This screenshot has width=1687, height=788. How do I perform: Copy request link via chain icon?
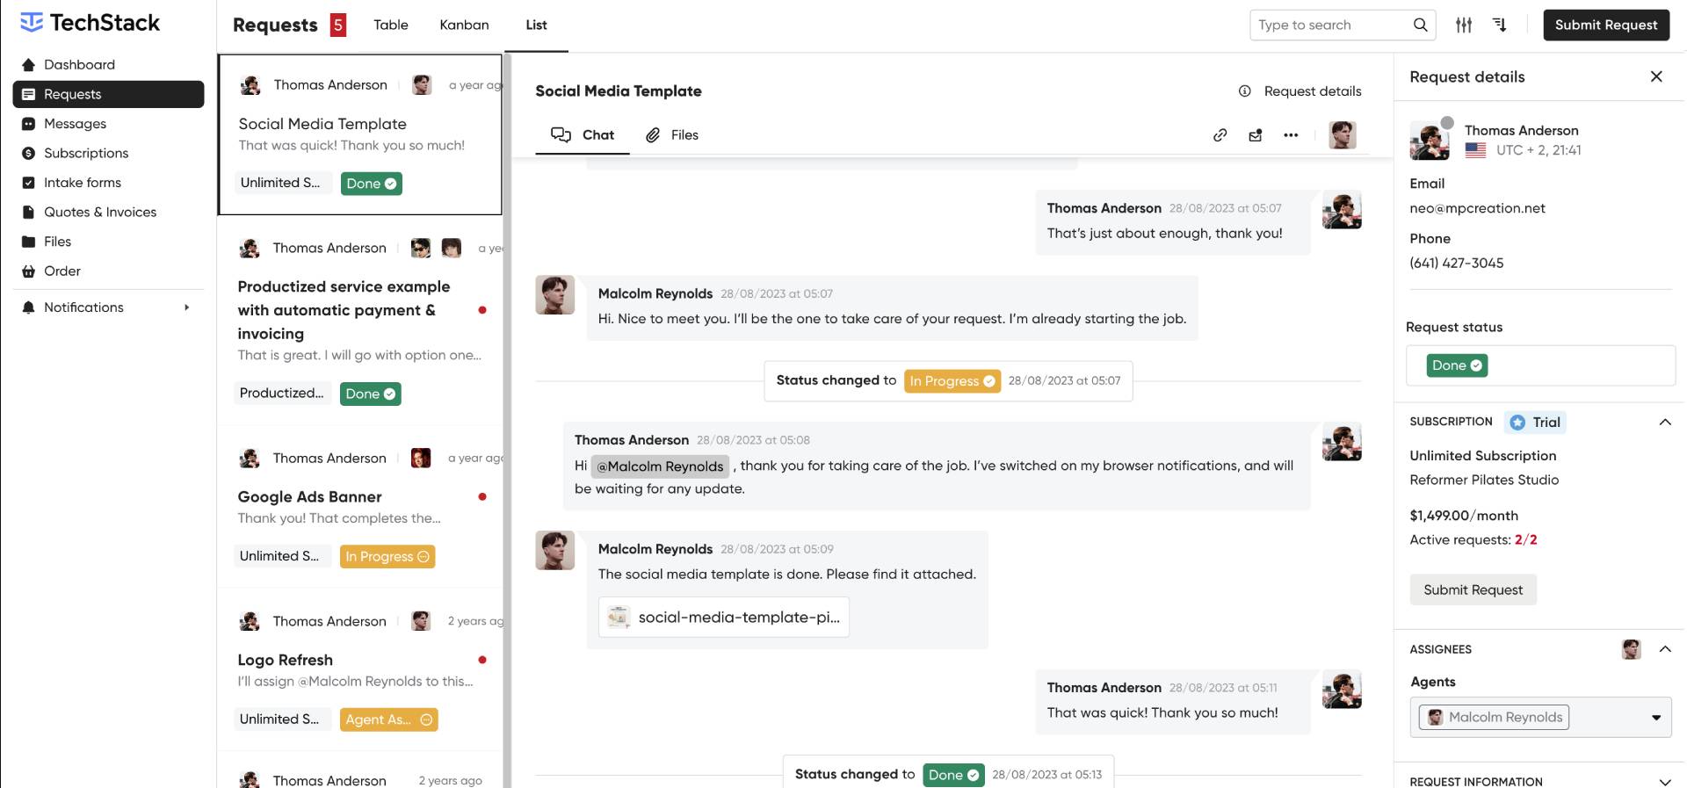1220,134
